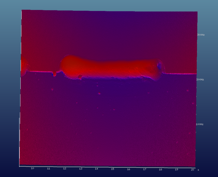Click the 20 second time axis label
The width and height of the screenshot is (218, 177).
click(192, 170)
